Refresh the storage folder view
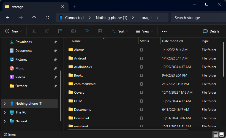The image size is (226, 138). (x=47, y=18)
